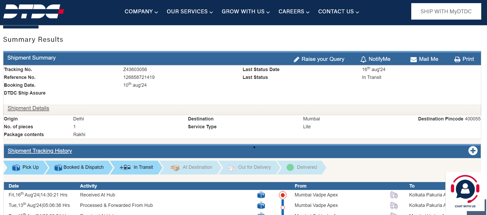Click timeline marker on Processed & Forwarded row
487x215 pixels.
pos(283,207)
